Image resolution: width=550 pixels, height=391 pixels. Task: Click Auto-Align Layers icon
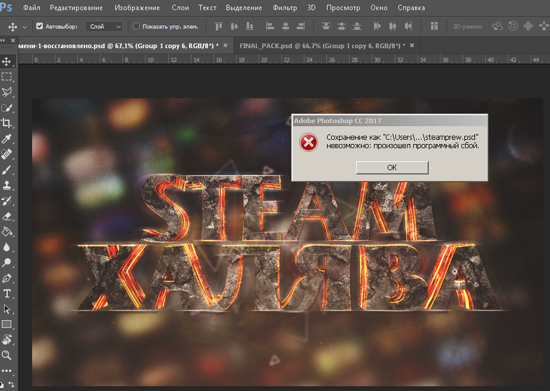(434, 26)
